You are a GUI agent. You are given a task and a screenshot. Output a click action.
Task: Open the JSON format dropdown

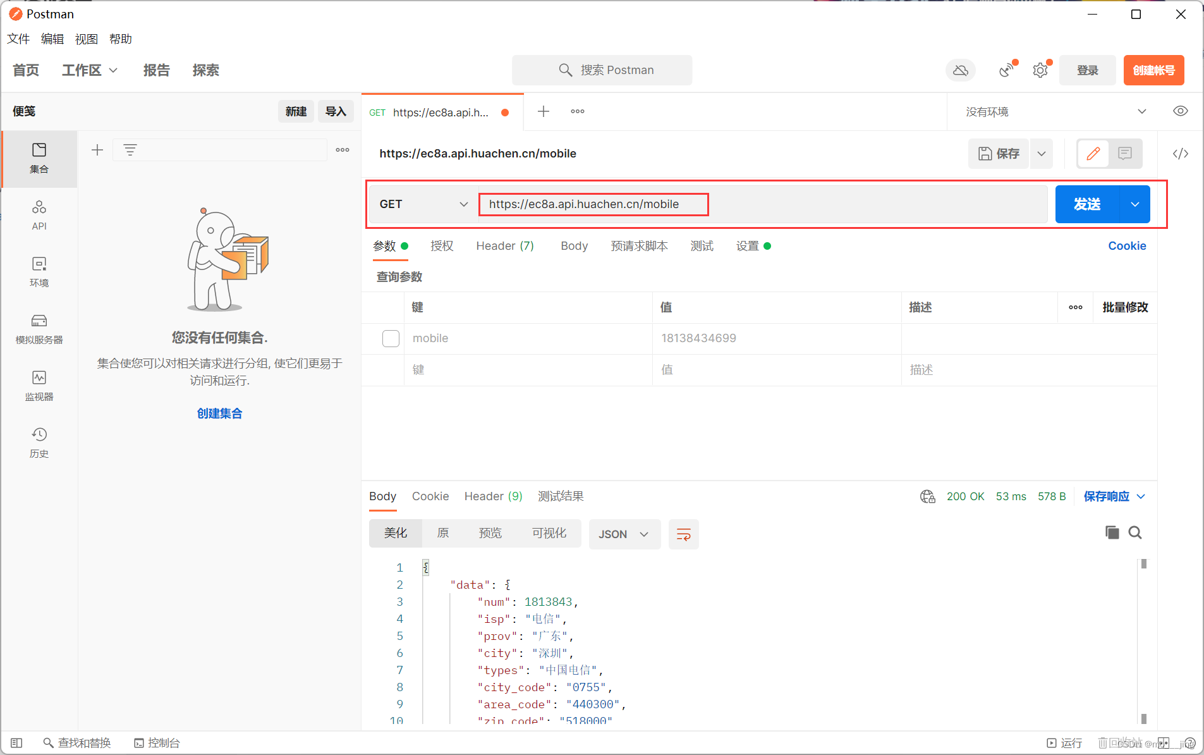click(624, 534)
